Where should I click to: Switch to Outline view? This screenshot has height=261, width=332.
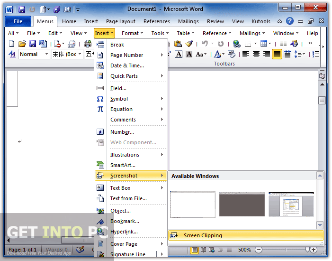220,250
